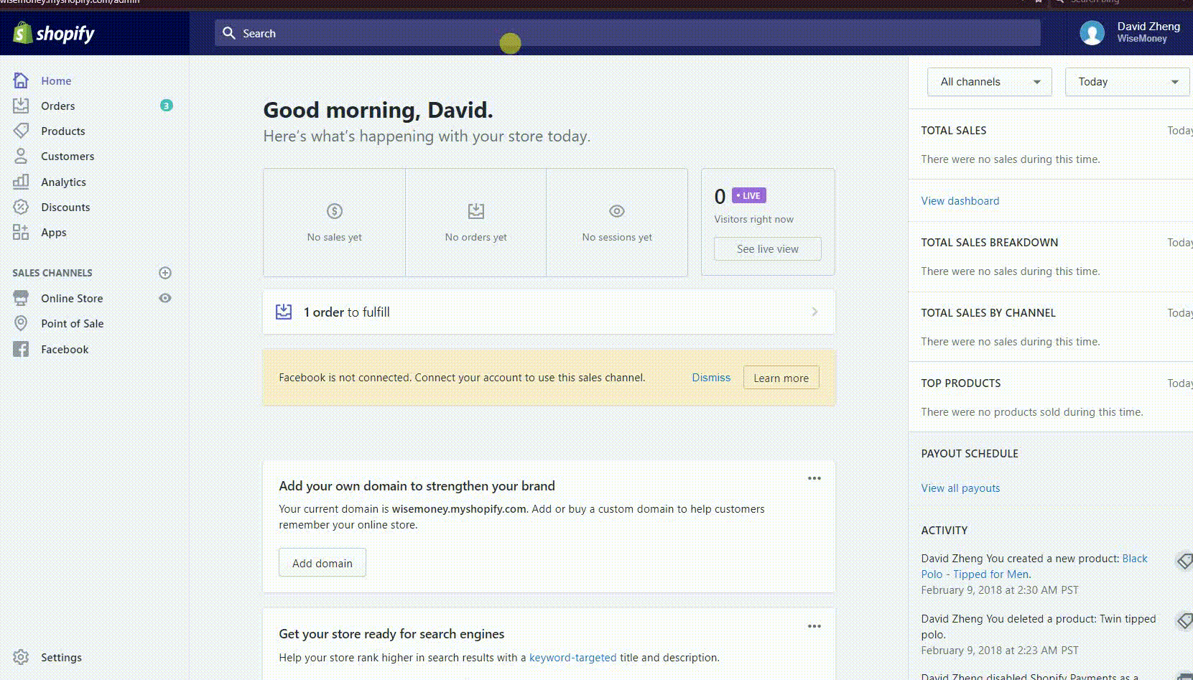Click the TOTAL SALES heading
The image size is (1193, 680).
(954, 130)
